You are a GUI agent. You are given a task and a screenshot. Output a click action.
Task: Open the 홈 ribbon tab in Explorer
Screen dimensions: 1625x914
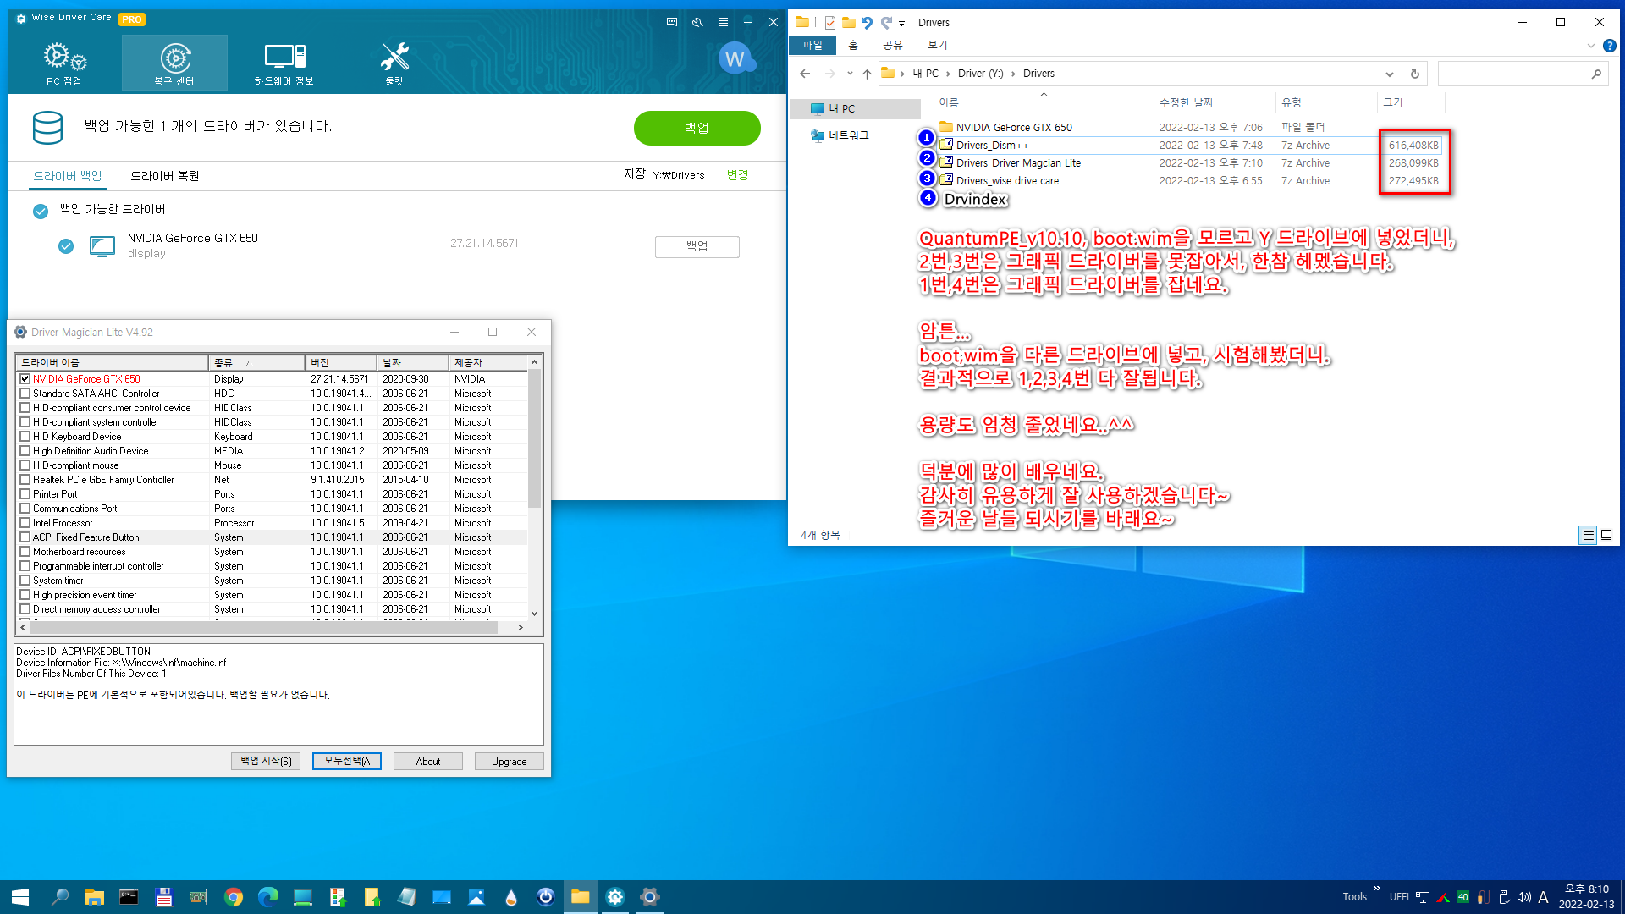click(x=853, y=46)
